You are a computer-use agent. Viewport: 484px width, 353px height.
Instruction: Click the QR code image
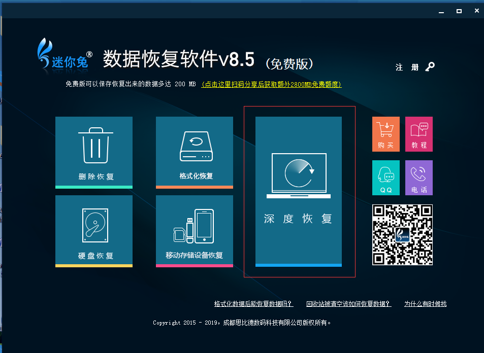click(403, 235)
